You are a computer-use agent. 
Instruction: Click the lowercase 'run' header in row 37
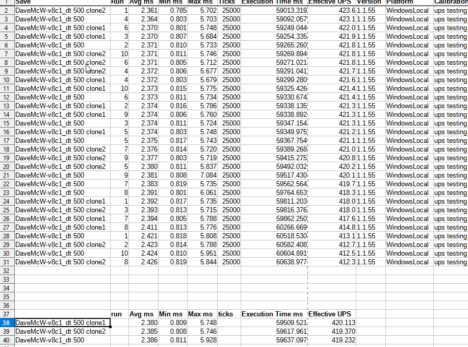[117, 314]
